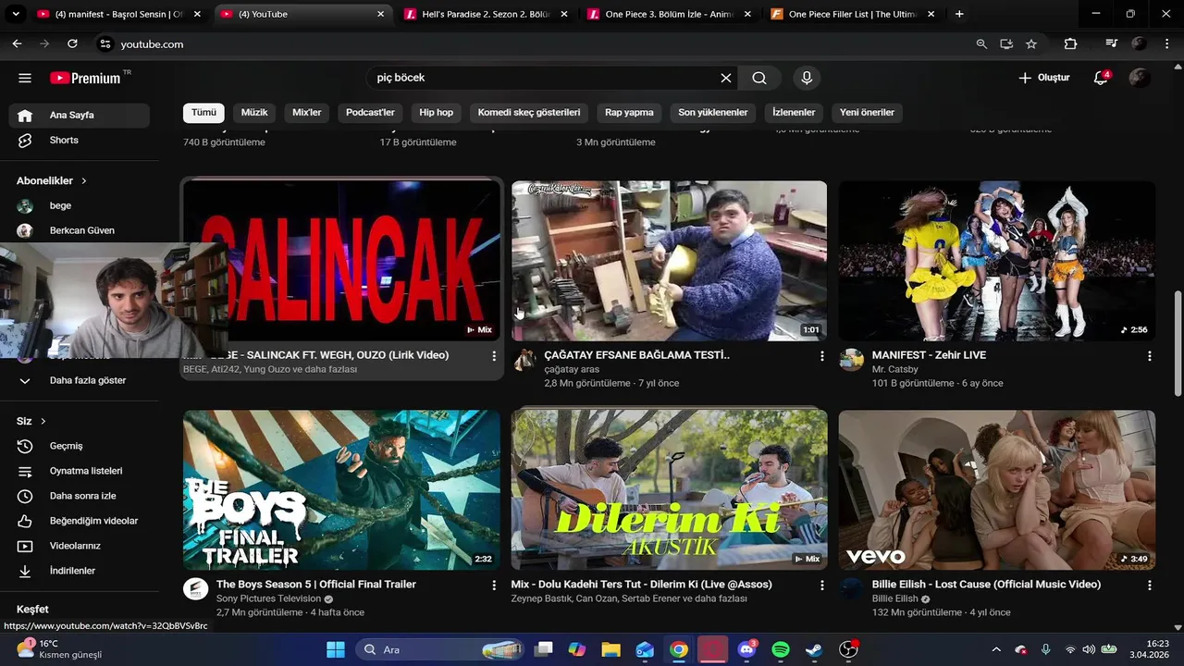1184x666 pixels.
Task: Select the Rap yapma chip
Action: (629, 113)
